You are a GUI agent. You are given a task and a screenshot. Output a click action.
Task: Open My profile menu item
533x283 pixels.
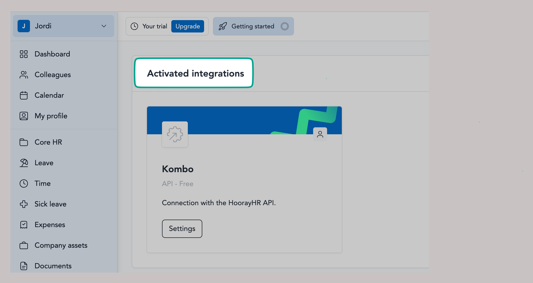click(51, 116)
